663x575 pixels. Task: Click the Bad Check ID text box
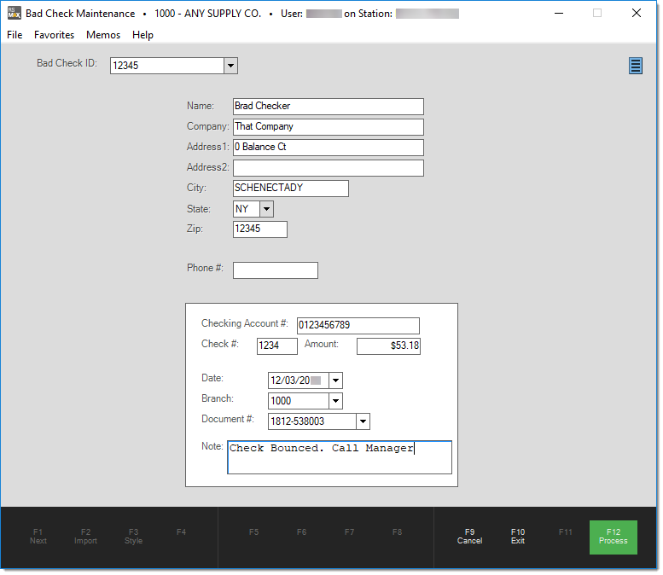(167, 66)
